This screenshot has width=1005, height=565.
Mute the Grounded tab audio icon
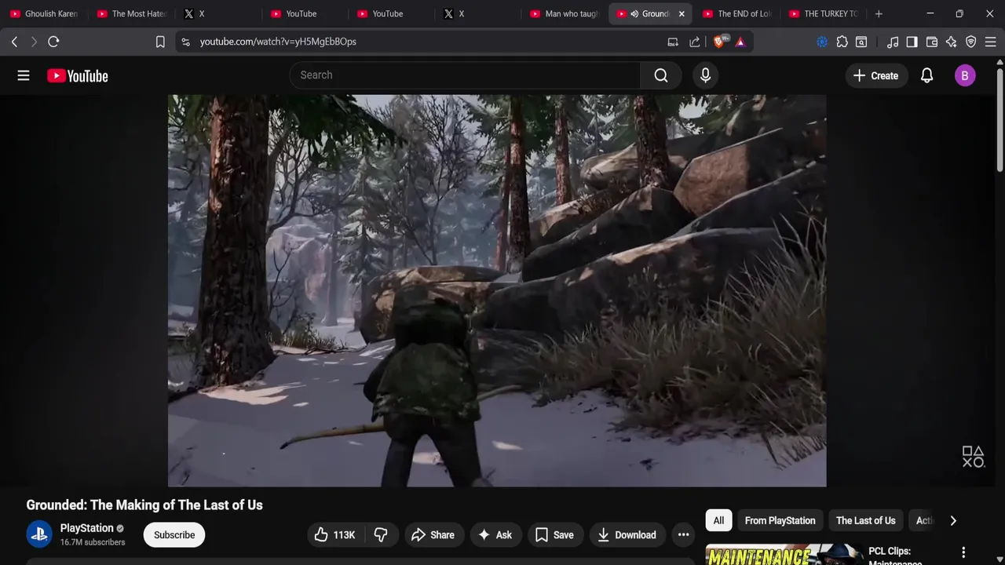pos(634,13)
